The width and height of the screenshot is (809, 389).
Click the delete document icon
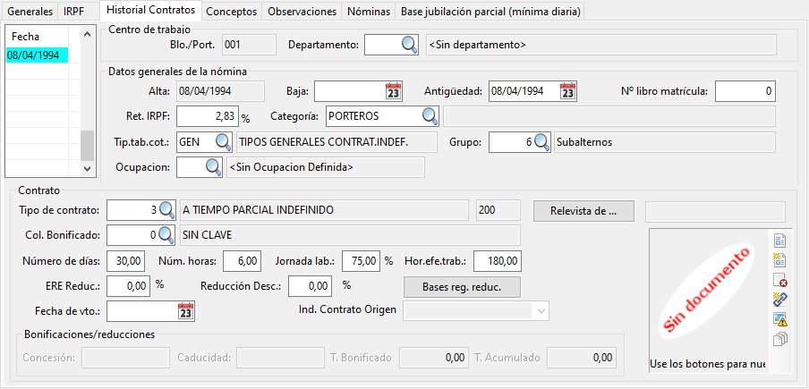point(779,280)
